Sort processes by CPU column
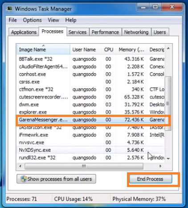Image resolution: width=188 pixels, height=208 pixels. tap(109, 50)
